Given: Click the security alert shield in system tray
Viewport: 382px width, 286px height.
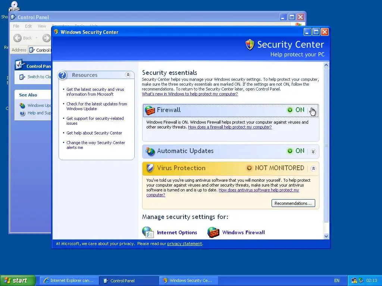Looking at the screenshot, I should pos(354,280).
